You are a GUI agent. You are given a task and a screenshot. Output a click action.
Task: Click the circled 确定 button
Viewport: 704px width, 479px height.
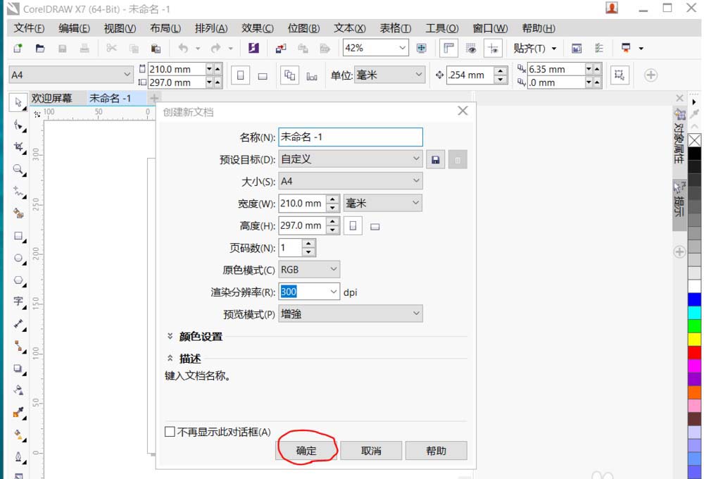306,450
